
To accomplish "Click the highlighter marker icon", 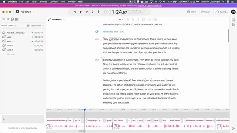I will pyautogui.click(x=150, y=20).
